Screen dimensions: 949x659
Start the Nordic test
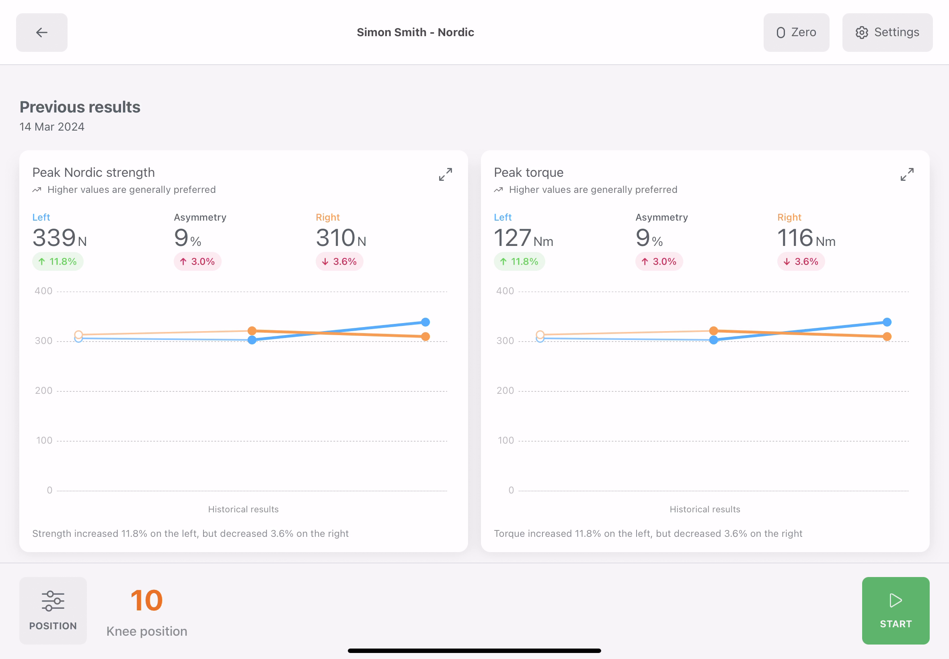pyautogui.click(x=895, y=610)
